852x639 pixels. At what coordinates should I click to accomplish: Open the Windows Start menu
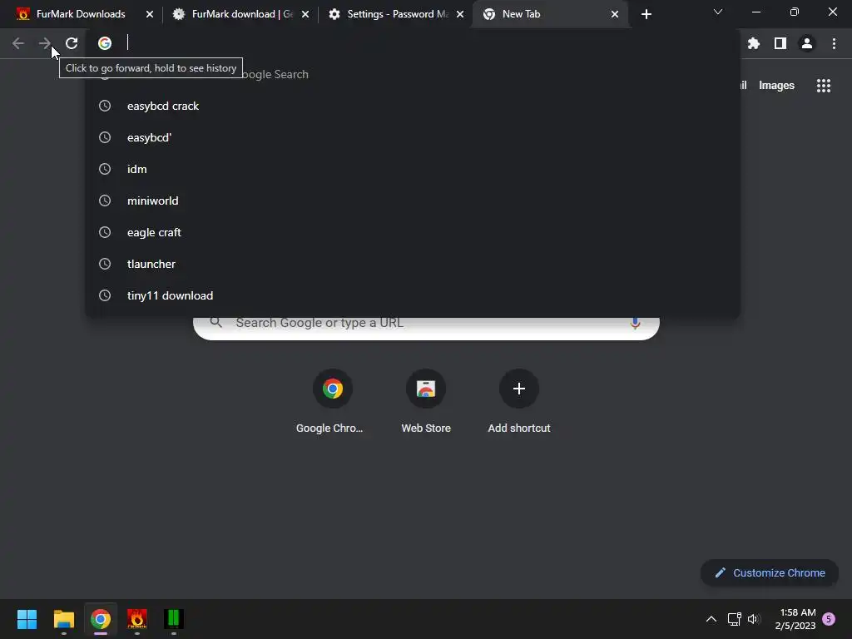pyautogui.click(x=27, y=619)
